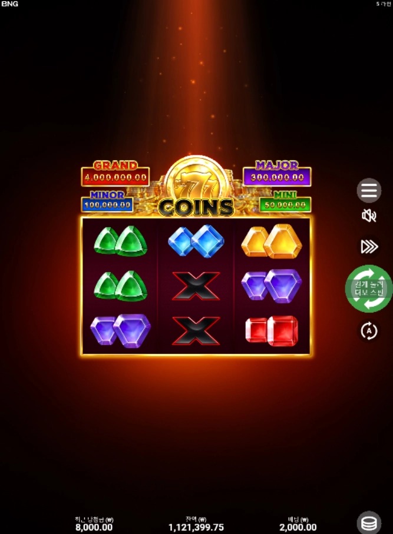Click the GRAND jackpot panel
Viewport: 393px width, 534px height.
[115, 174]
